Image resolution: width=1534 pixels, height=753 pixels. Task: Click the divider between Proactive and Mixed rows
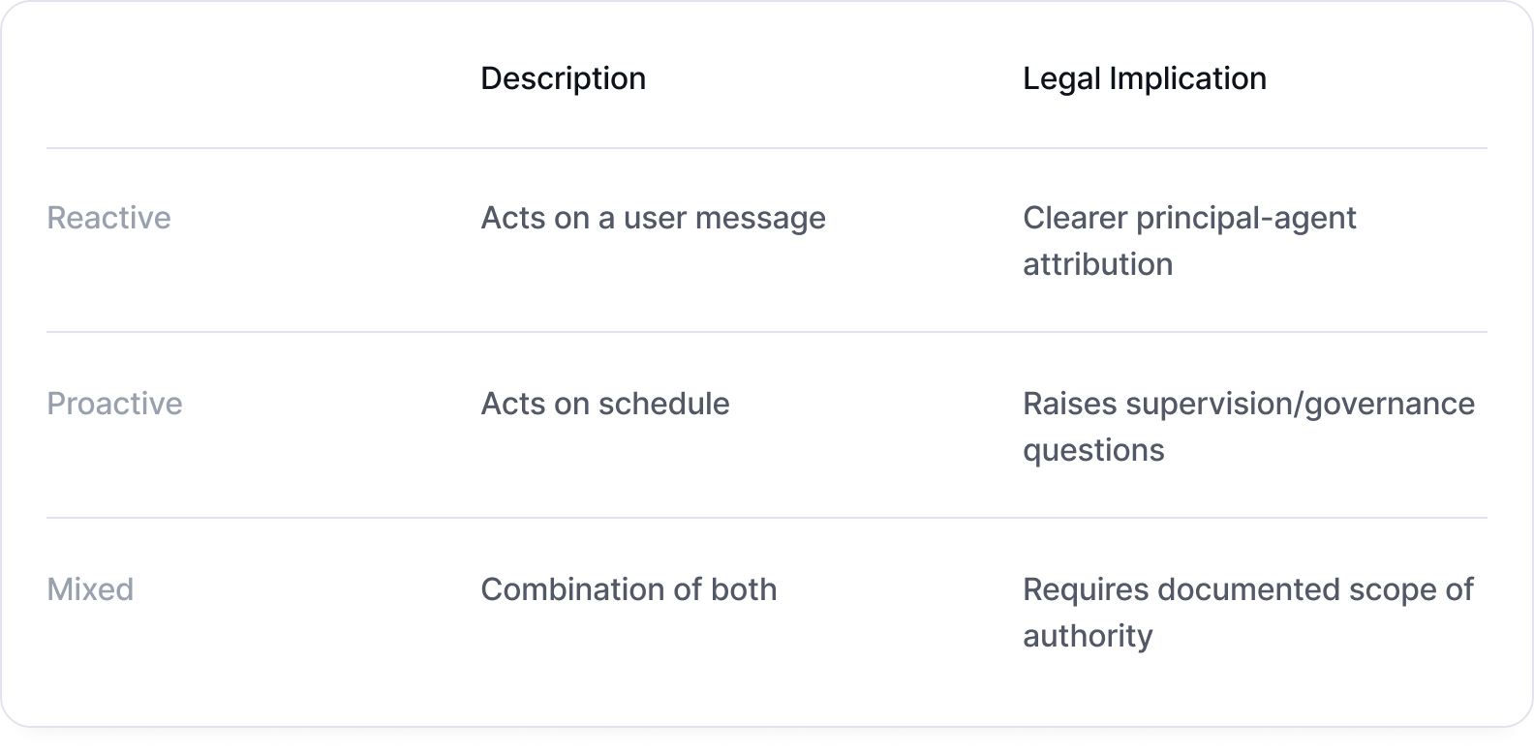767,518
